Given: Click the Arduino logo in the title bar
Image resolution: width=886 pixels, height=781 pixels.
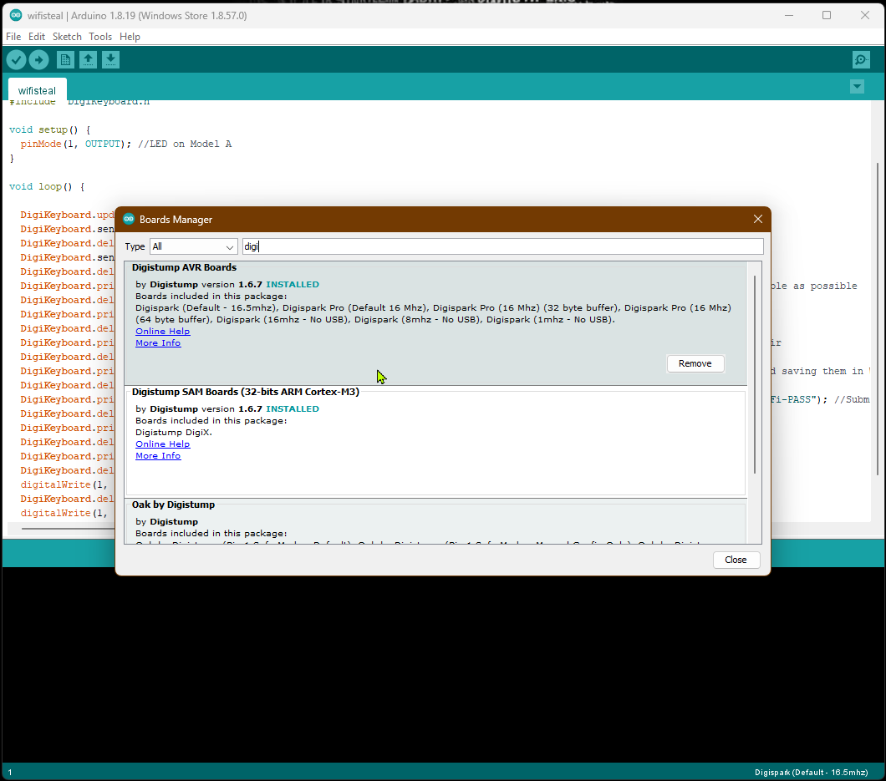Looking at the screenshot, I should [16, 15].
